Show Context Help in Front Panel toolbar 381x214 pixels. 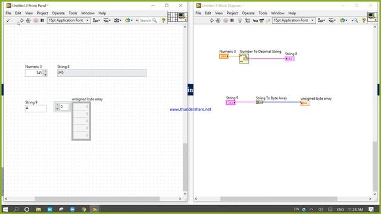164,21
